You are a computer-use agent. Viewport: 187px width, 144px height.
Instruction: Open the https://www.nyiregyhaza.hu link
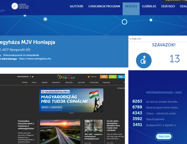[35, 59]
